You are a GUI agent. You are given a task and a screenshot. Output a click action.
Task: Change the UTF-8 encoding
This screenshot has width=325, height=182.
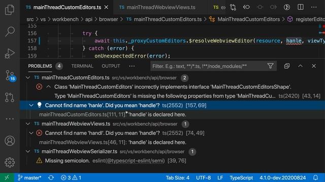tap(203, 177)
